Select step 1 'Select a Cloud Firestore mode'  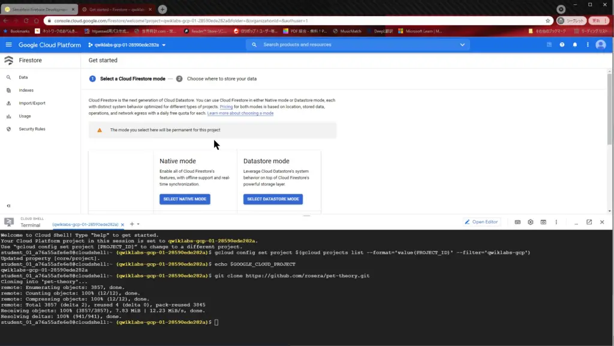tap(127, 79)
